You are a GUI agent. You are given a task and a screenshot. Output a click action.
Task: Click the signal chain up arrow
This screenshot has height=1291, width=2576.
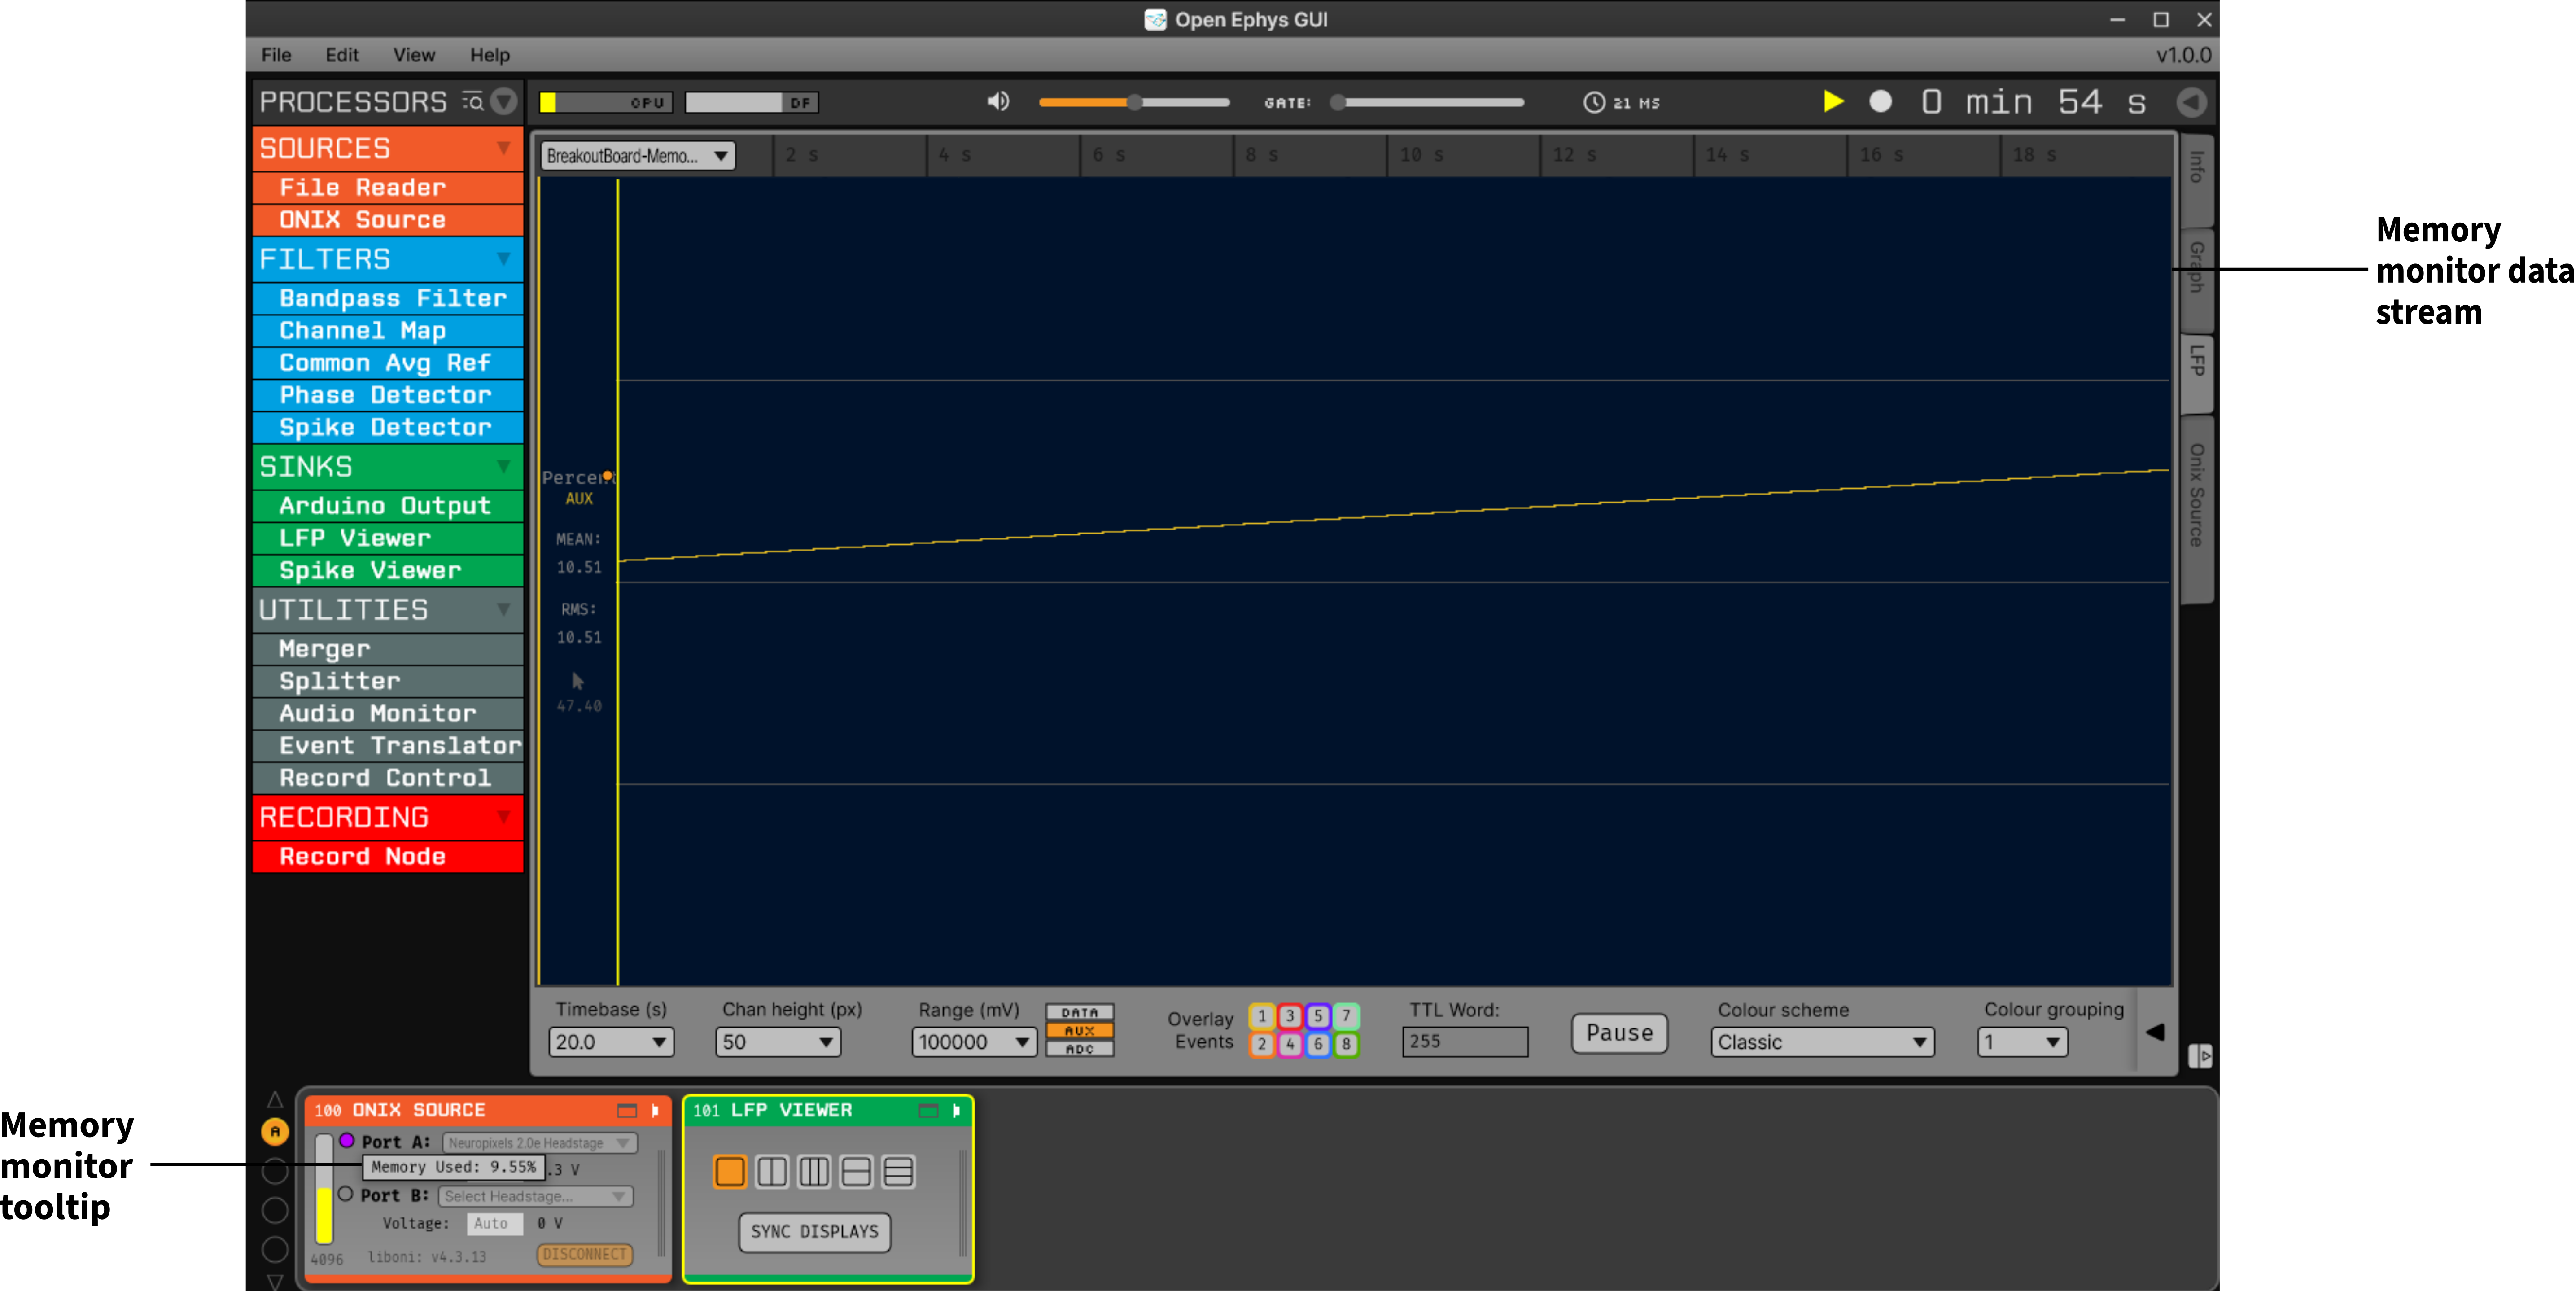pyautogui.click(x=275, y=1099)
